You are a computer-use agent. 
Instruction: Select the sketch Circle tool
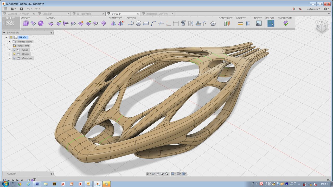[138, 23]
